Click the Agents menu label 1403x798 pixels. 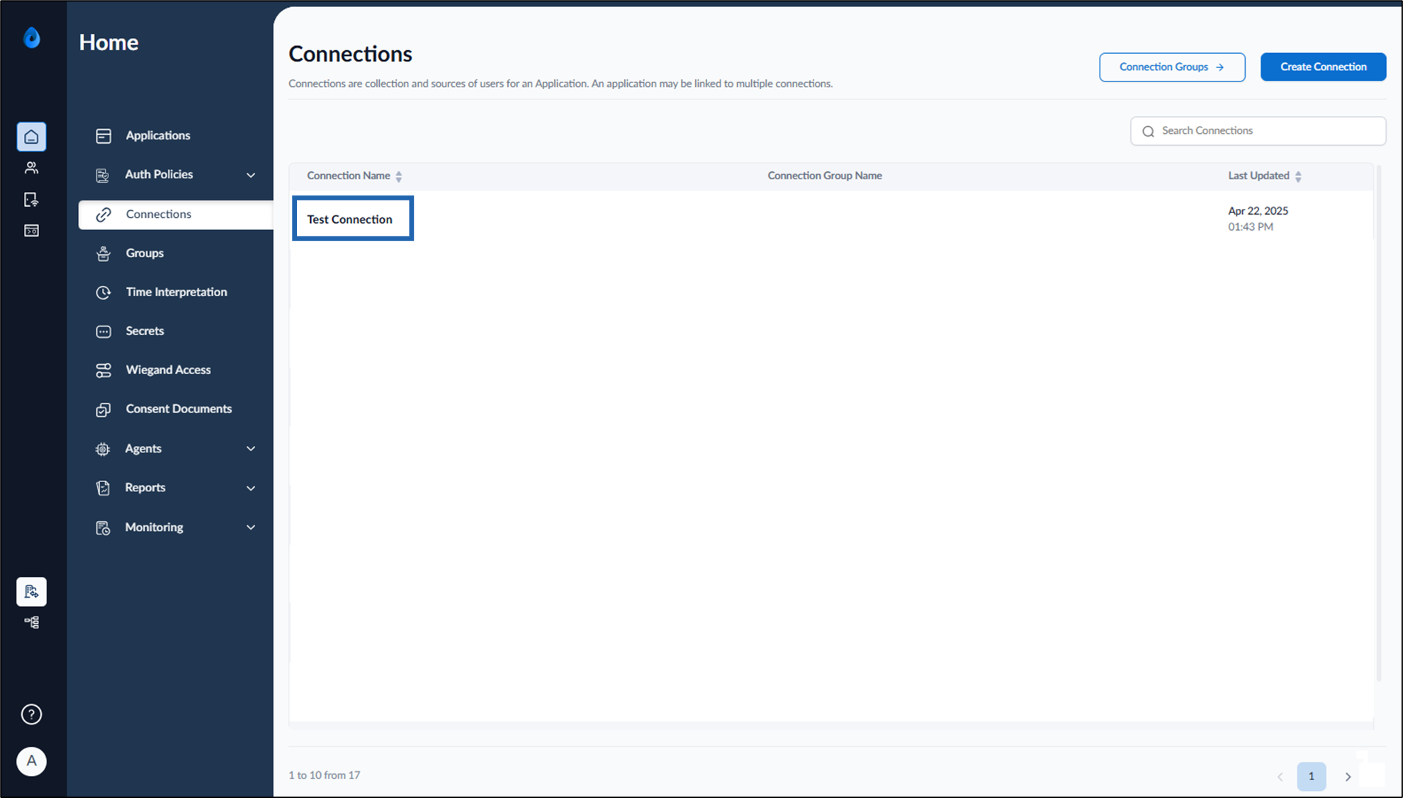tap(143, 449)
